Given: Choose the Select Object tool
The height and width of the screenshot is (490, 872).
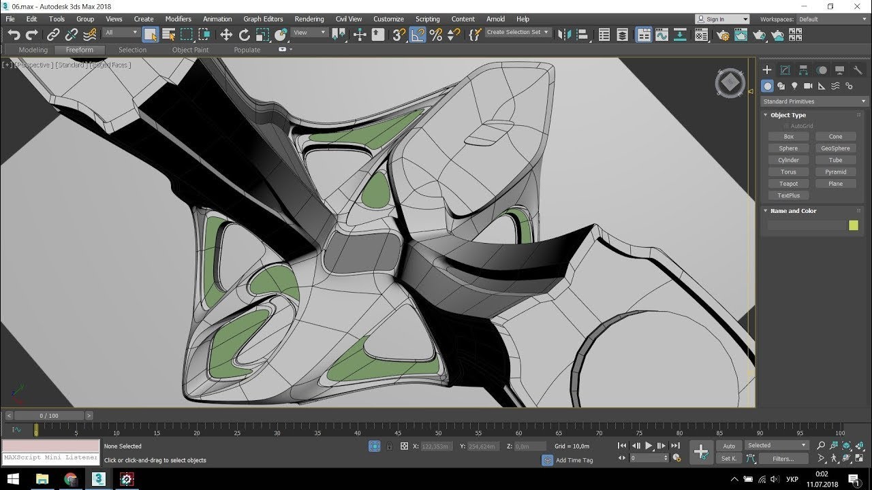Looking at the screenshot, I should [x=151, y=35].
